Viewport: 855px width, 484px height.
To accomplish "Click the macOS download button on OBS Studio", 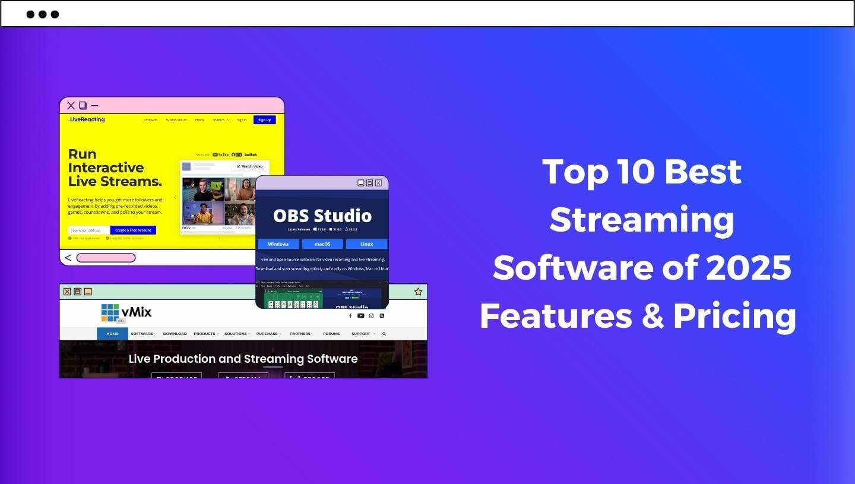I will coord(322,243).
